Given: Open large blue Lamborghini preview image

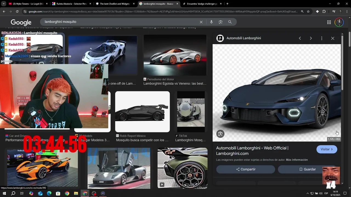Looking at the screenshot, I should (x=277, y=93).
